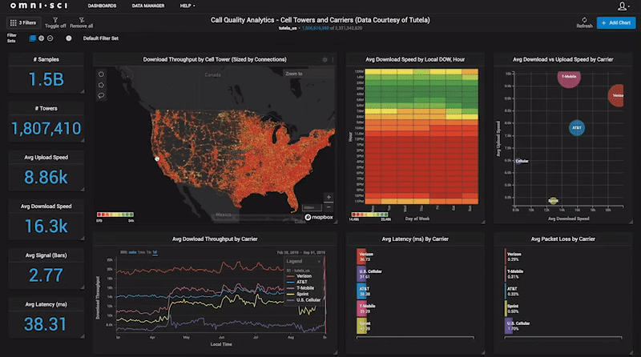Click the tutela_us table name text
Image resolution: width=641 pixels, height=357 pixels.
click(x=288, y=28)
